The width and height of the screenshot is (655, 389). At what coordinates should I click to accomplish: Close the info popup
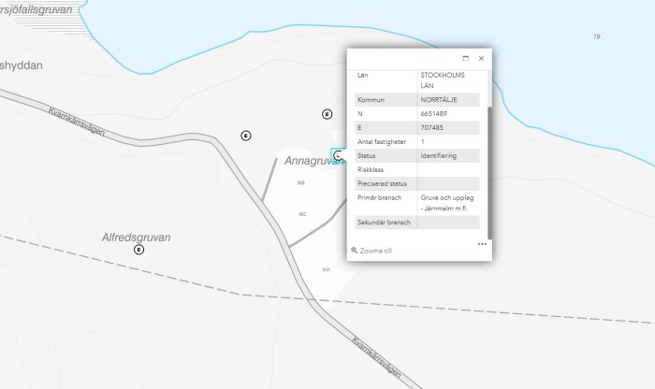coord(481,58)
